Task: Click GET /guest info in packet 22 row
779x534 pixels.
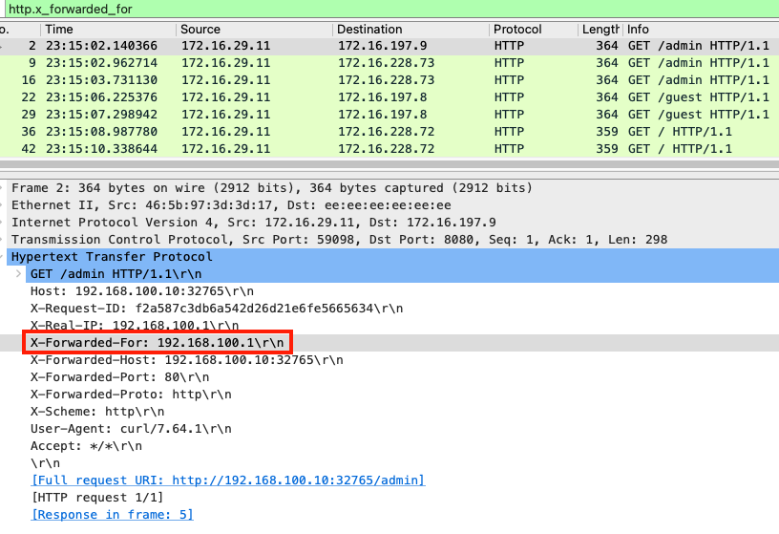Action: tap(699, 97)
